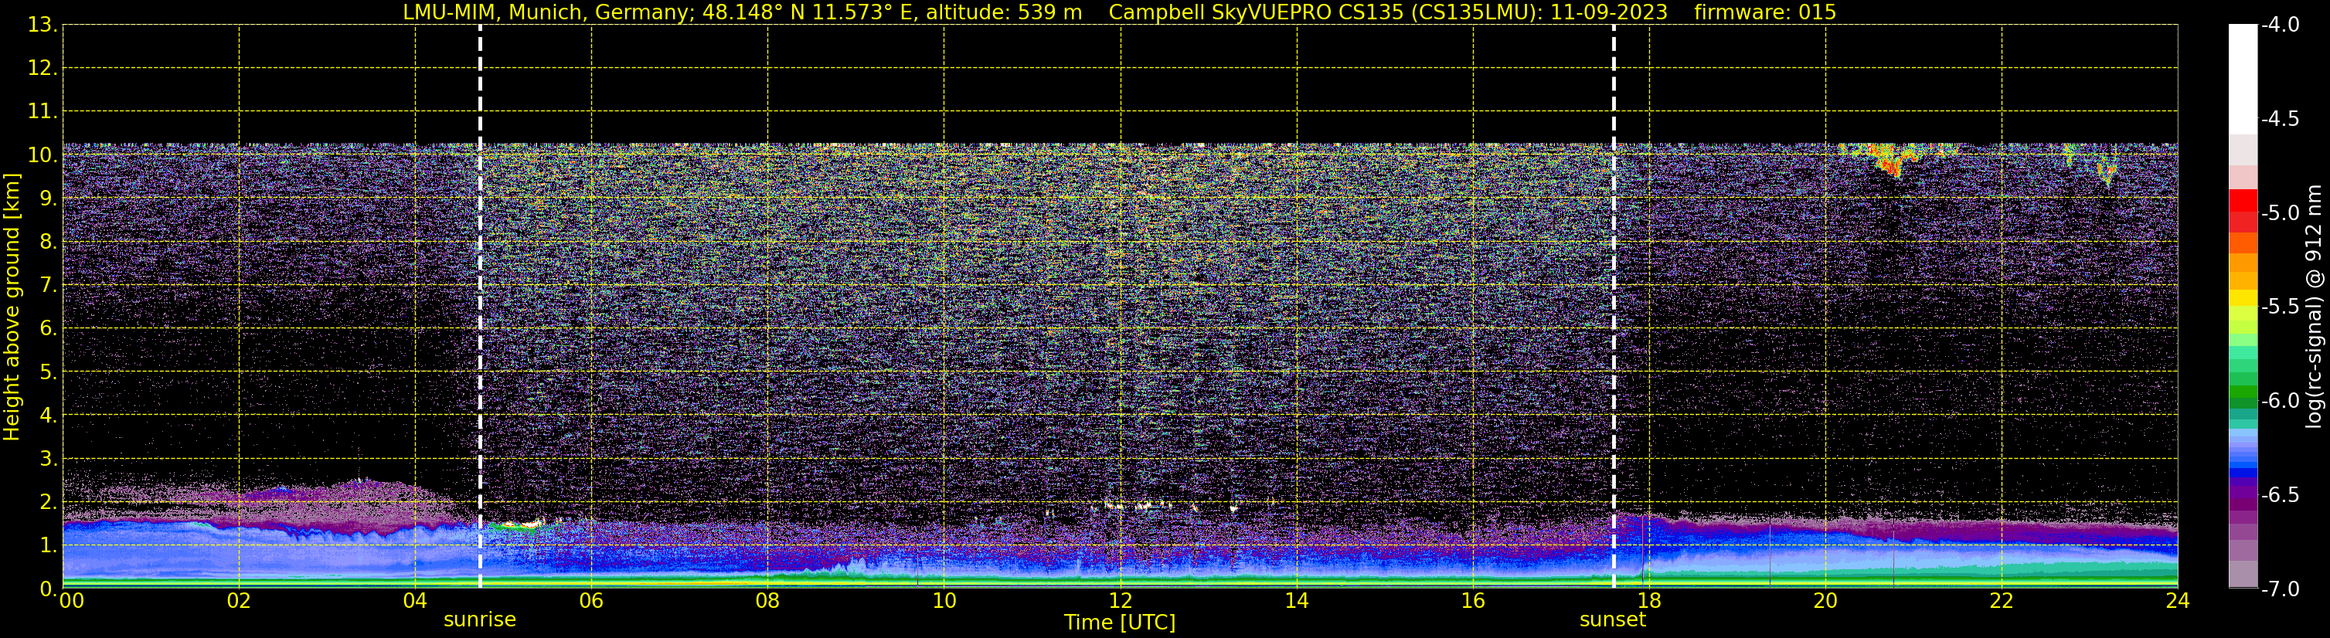The width and height of the screenshot is (2330, 638).
Task: Click the 'Time [UTC]' axis label
Action: (1120, 623)
